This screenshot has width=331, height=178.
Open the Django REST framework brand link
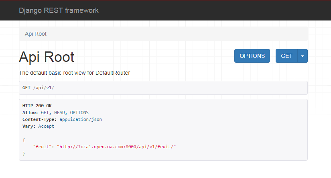59,10
